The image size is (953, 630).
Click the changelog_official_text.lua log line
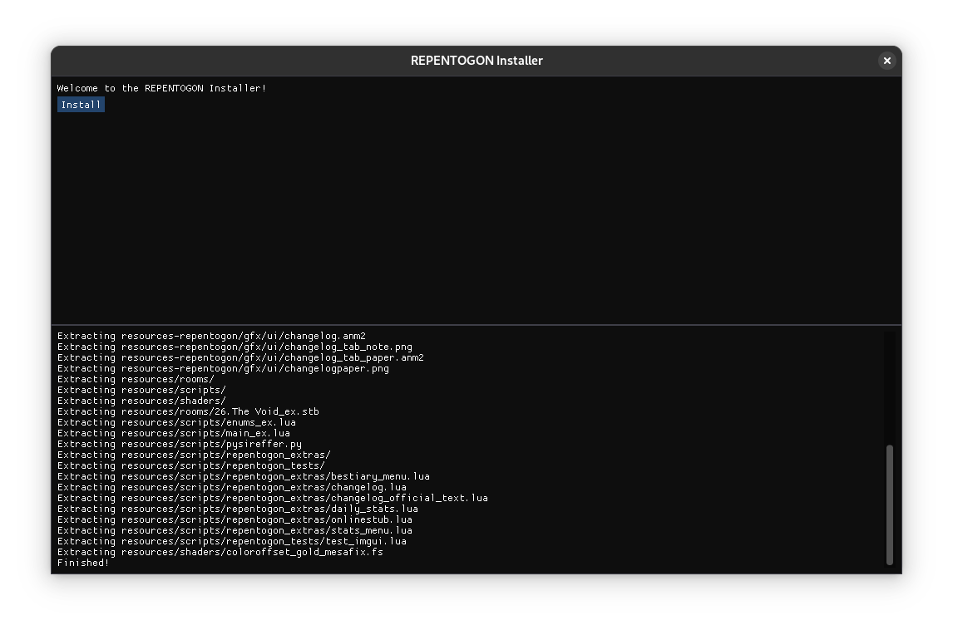click(273, 498)
